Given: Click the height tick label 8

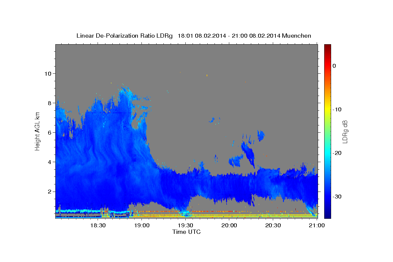Looking at the screenshot, I should pos(50,103).
